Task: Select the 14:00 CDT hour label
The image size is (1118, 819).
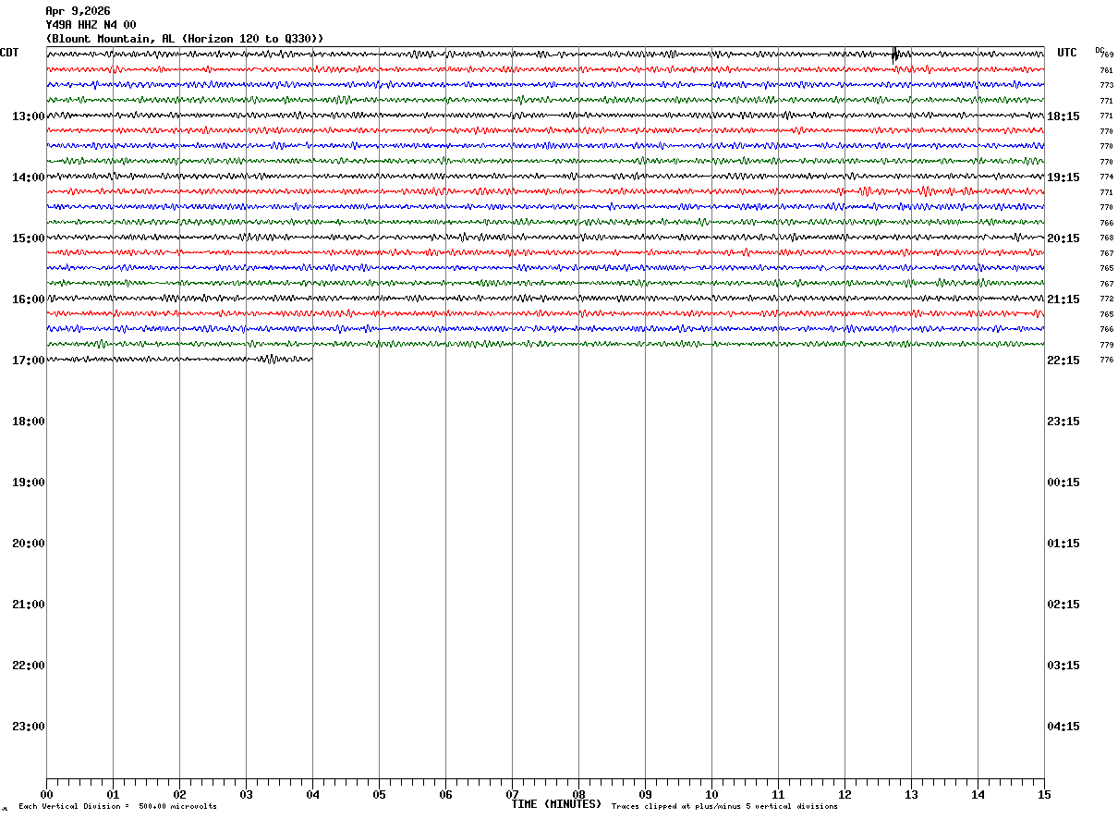Action: 28,177
